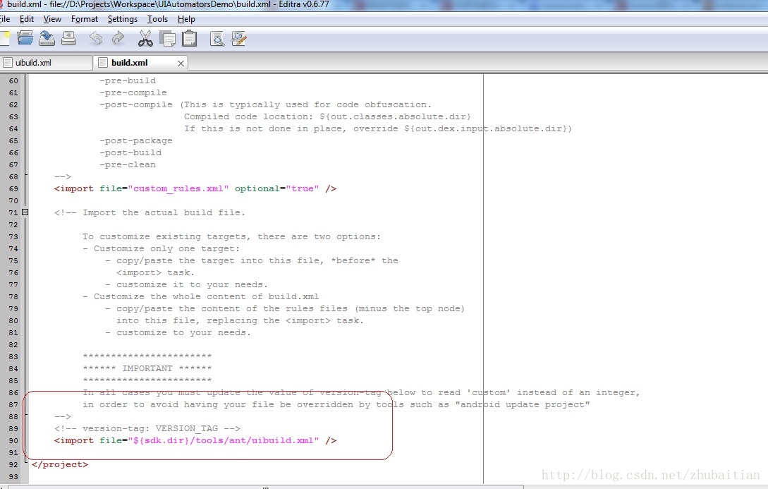Screen dimensions: 768x489
Task: Redo the last undone edit
Action: pyautogui.click(x=118, y=38)
